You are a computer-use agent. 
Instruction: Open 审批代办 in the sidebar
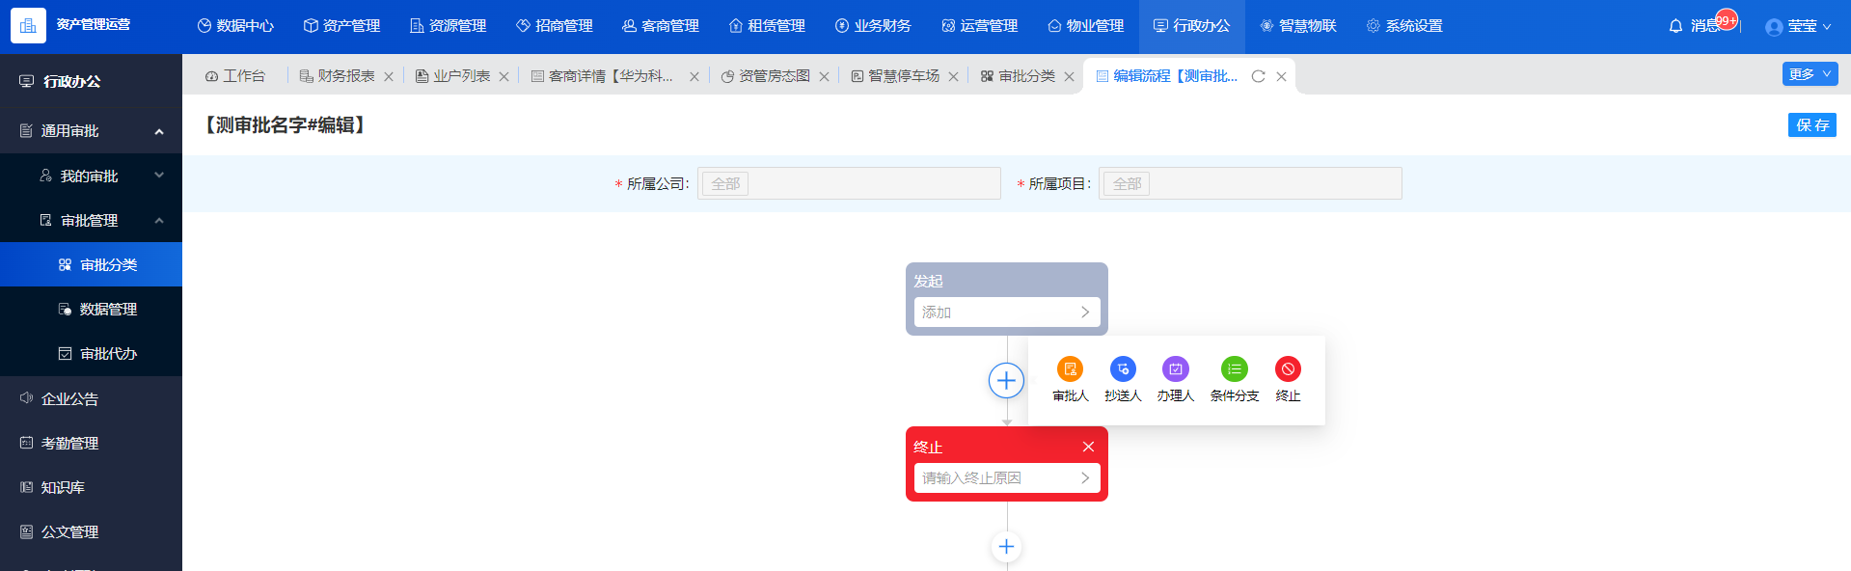pos(91,353)
